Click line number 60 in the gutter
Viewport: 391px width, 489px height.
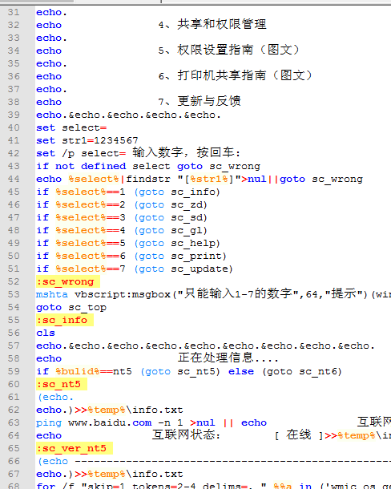click(x=14, y=384)
